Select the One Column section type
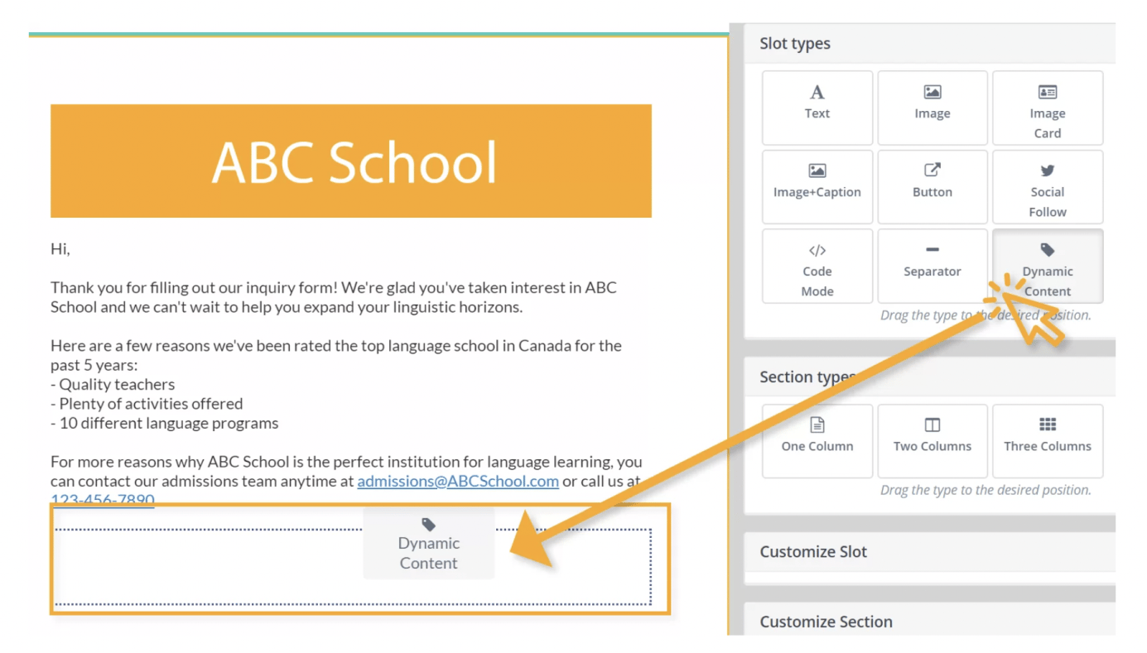The width and height of the screenshot is (1147, 653). [817, 440]
